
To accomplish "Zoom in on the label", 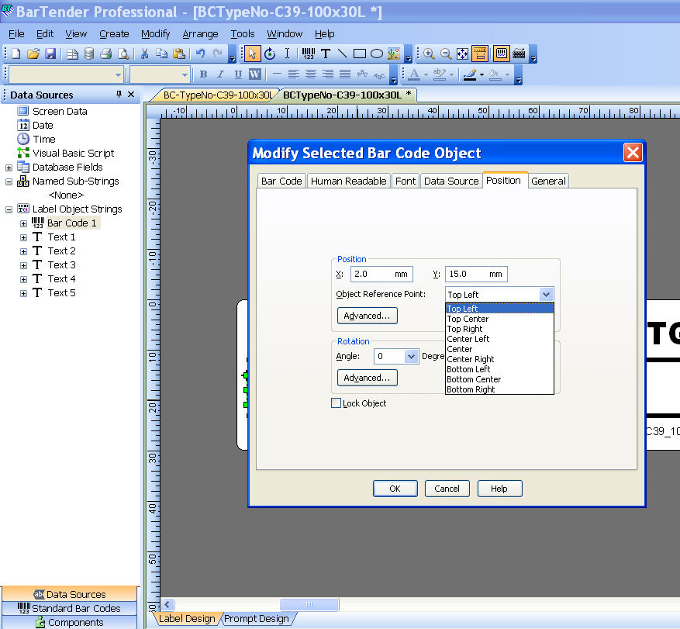I will [429, 54].
